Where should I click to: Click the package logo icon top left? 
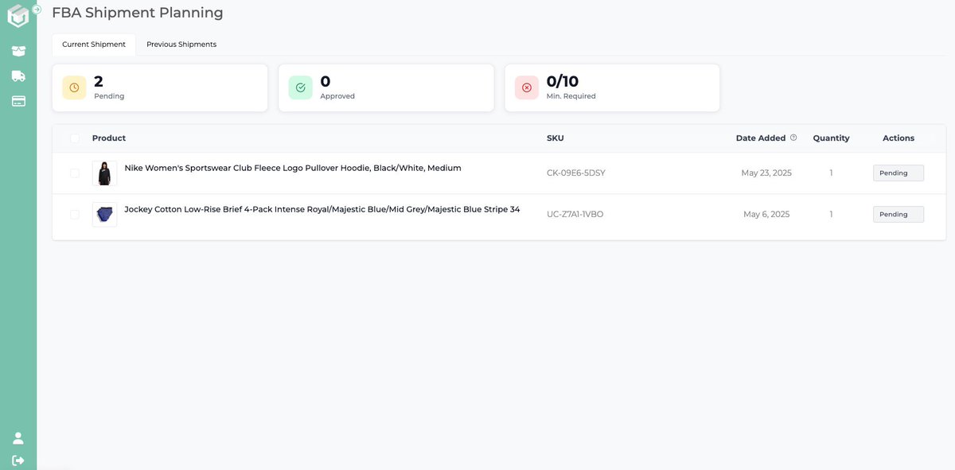[18, 14]
